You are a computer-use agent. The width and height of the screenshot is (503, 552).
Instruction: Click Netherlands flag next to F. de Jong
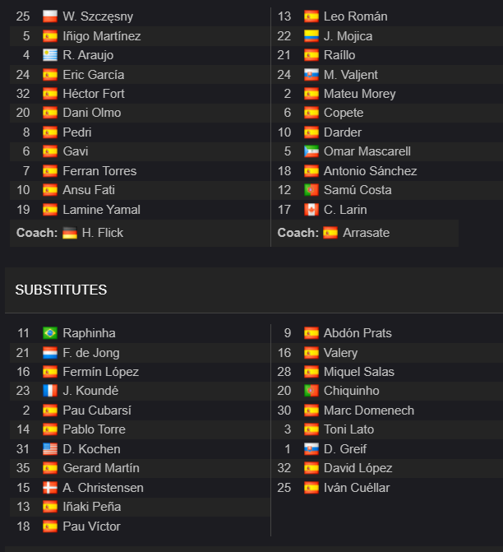[50, 353]
